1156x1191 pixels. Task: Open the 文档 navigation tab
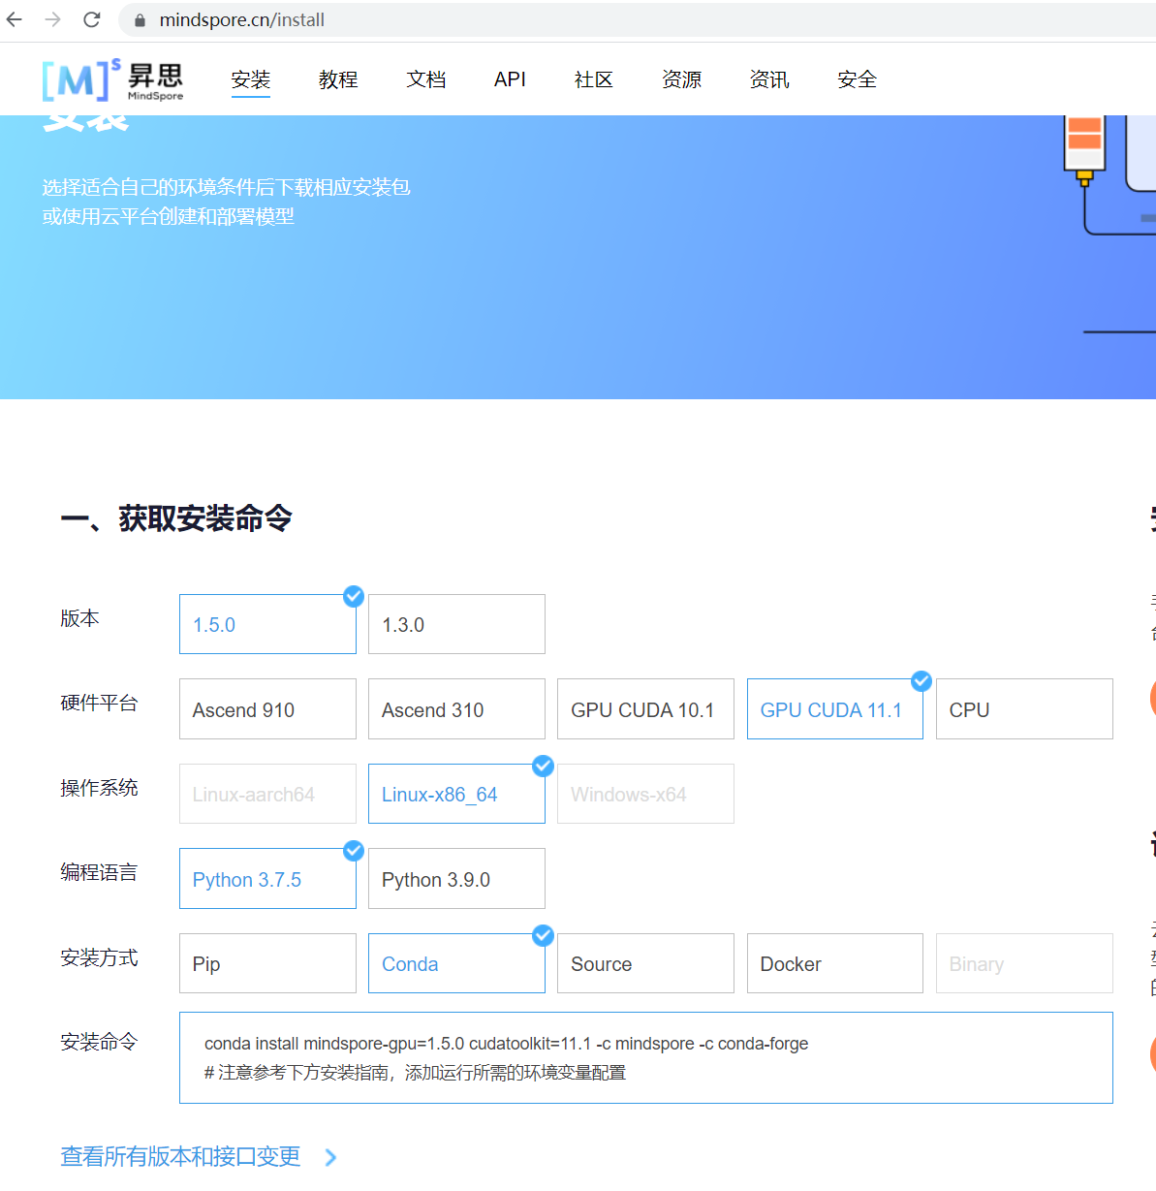(x=426, y=79)
